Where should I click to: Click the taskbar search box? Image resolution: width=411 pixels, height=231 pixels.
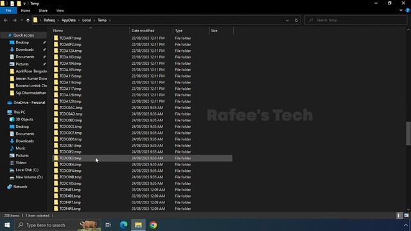tap(58, 225)
